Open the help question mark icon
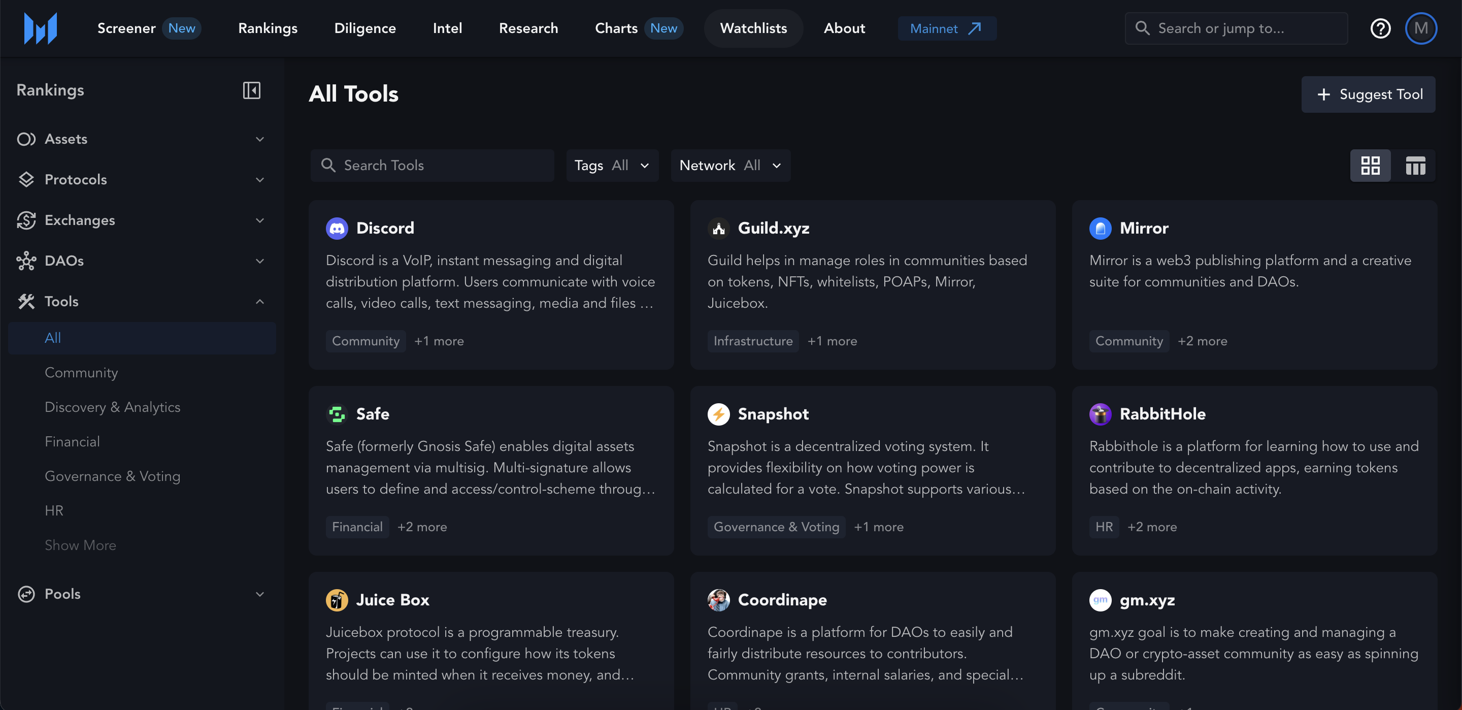This screenshot has height=710, width=1462. [x=1380, y=28]
